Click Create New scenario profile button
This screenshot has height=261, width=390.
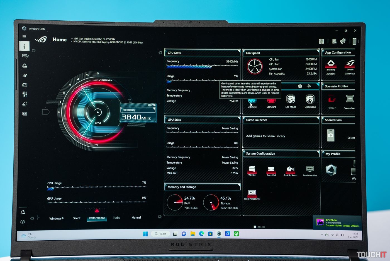350,99
